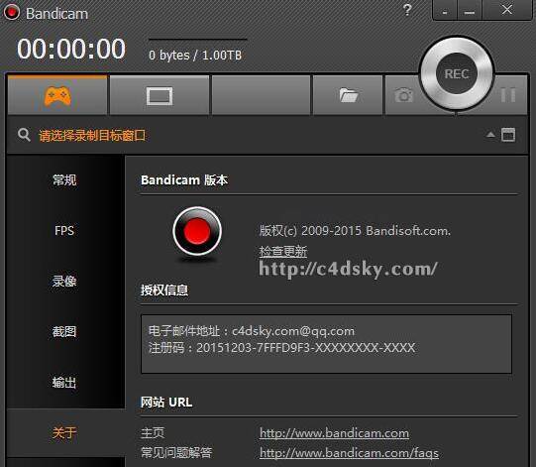
Task: Open the 输出 settings tab
Action: click(64, 382)
